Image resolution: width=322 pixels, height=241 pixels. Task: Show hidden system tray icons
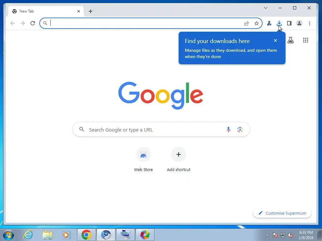coord(267,235)
